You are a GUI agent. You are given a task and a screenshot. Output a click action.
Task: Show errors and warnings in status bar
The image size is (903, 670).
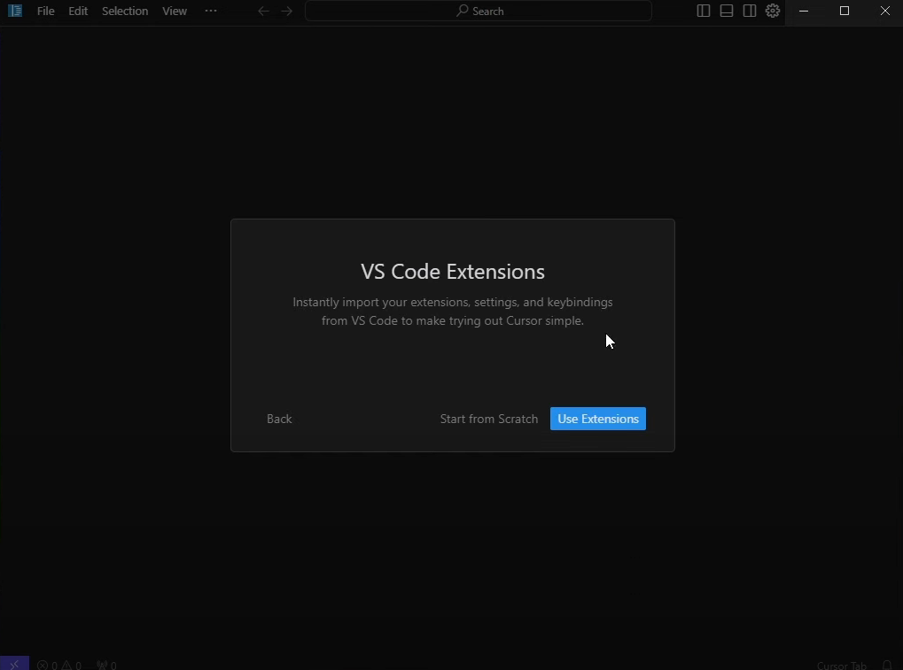[x=59, y=665]
